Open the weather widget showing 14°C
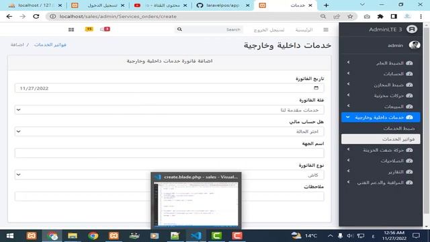This screenshot has width=430, height=242. tap(304, 236)
